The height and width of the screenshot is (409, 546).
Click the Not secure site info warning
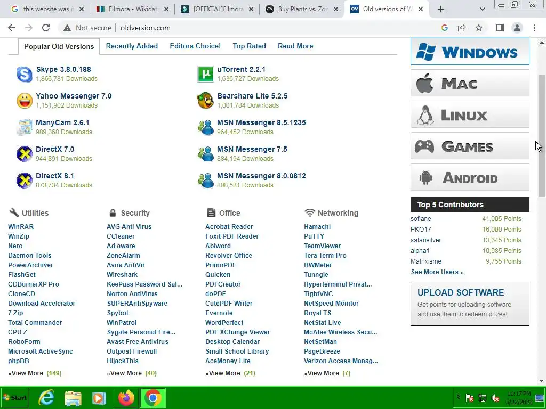click(87, 28)
